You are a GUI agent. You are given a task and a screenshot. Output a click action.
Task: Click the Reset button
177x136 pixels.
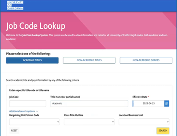tap(14, 131)
